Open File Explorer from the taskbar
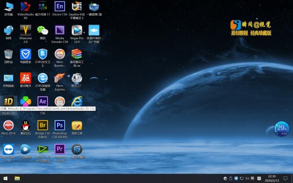The image size is (293, 183). coord(17,178)
